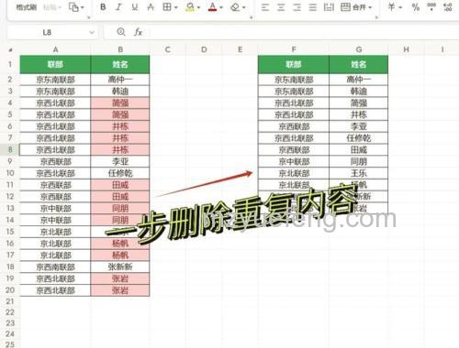459x348 pixels.
Task: Select column F header
Action: (x=294, y=49)
